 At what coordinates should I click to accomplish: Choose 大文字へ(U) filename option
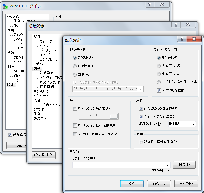[x=159, y=66]
